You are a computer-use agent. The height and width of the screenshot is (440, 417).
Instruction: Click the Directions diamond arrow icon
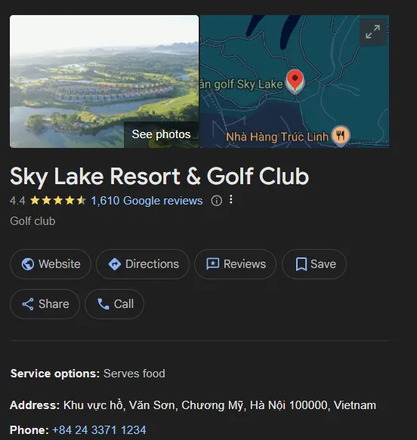tap(115, 264)
